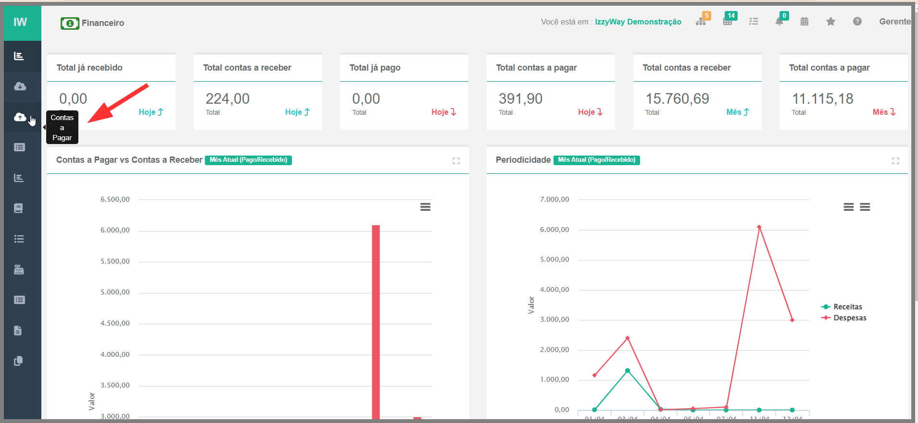Toggle the Receitas legend series

(842, 307)
